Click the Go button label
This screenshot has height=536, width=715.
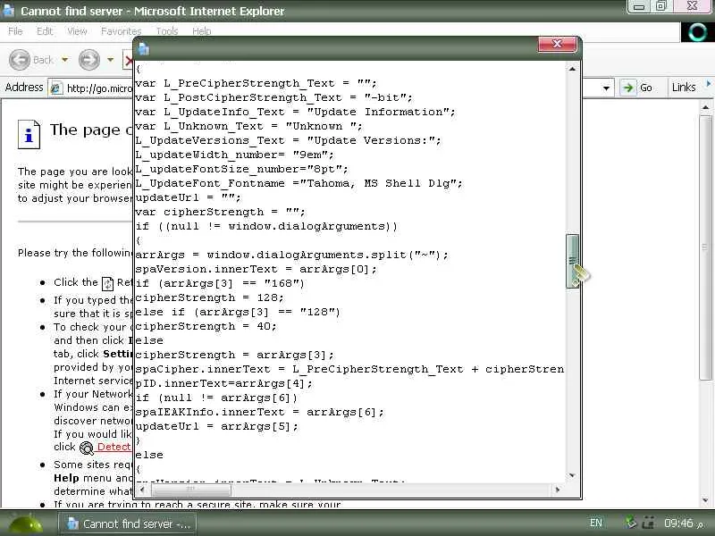coord(645,88)
